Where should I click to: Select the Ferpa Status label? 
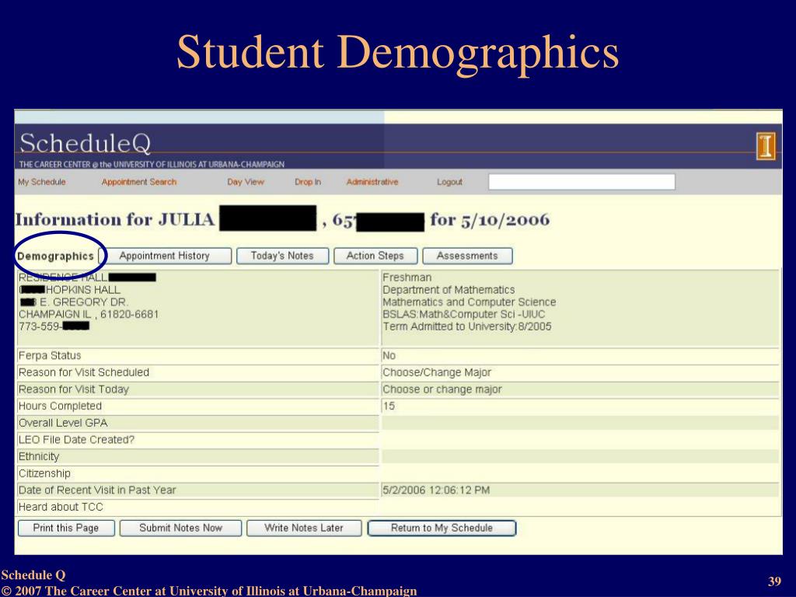(50, 355)
